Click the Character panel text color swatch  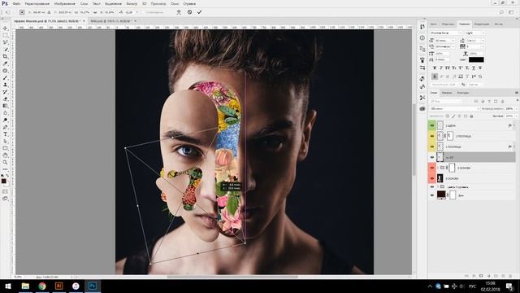click(476, 59)
